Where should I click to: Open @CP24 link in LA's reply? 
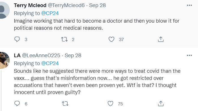click(x=50, y=63)
